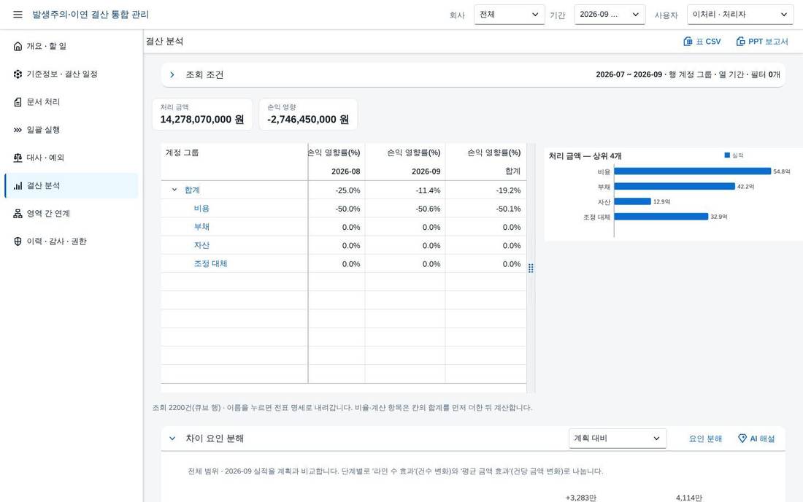The image size is (803, 502).
Task: Click the triple-chevron icon beside 일괄 실행
Action: (18, 130)
